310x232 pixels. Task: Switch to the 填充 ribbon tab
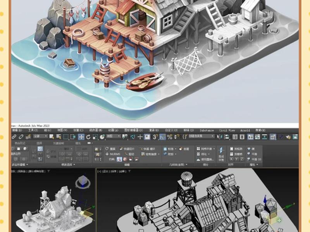click(x=78, y=143)
